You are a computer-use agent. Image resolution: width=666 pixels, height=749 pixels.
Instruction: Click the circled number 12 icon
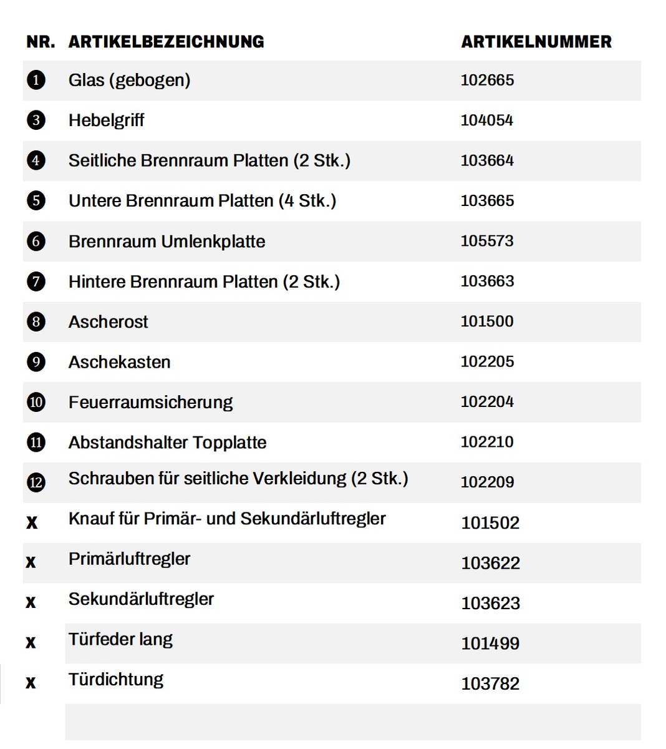coord(36,482)
